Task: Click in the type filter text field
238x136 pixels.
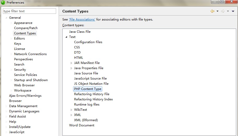Action: pyautogui.click(x=29, y=11)
